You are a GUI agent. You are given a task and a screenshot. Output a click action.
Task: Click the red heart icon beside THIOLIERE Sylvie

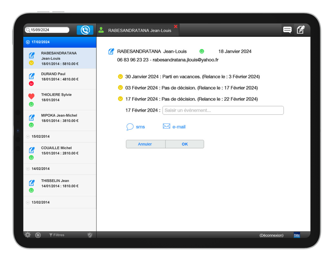pos(31,96)
